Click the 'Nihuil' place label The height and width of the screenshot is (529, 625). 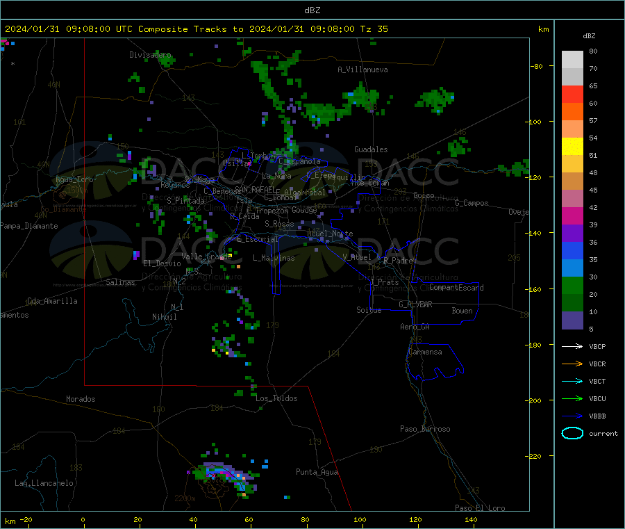(x=164, y=317)
